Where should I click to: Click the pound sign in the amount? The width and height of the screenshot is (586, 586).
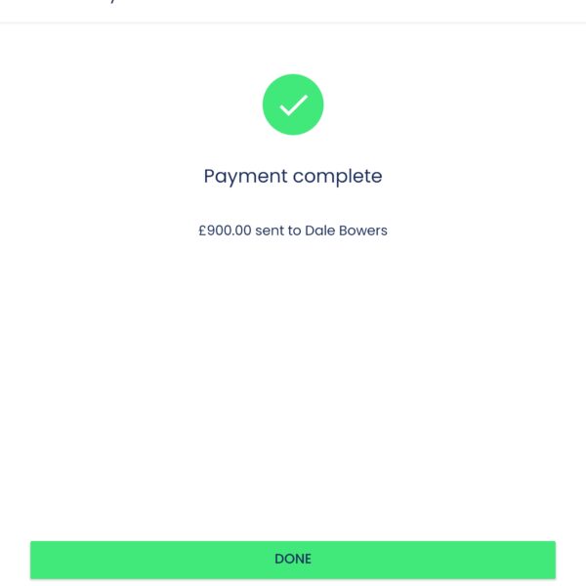point(202,231)
